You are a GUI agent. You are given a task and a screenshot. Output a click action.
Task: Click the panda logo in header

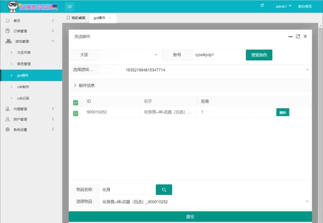[x=13, y=7]
